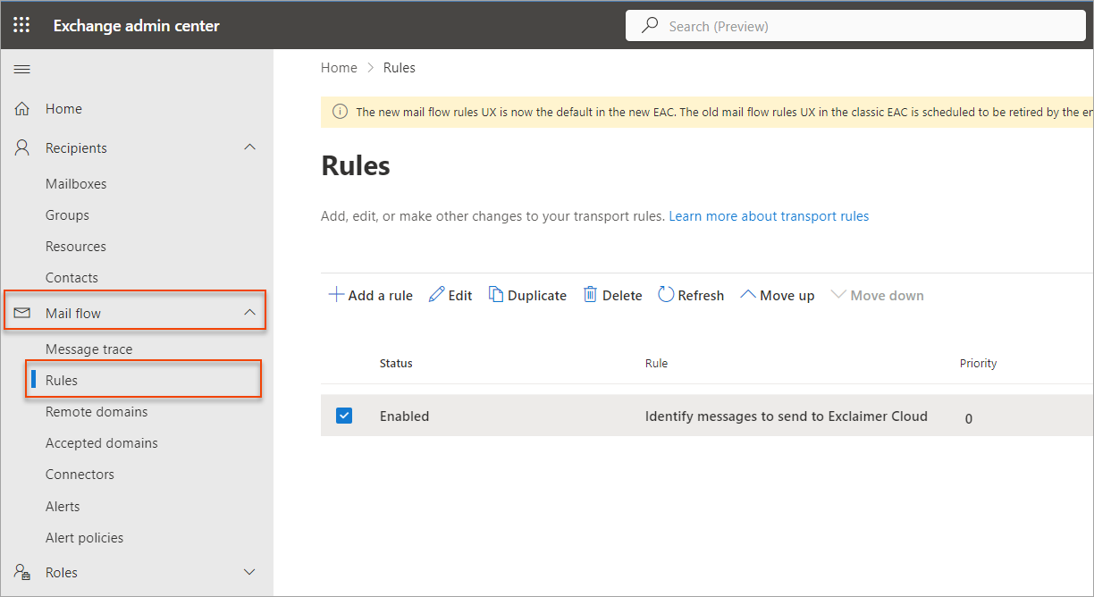Open Learn more about transport rules link

[x=769, y=216]
